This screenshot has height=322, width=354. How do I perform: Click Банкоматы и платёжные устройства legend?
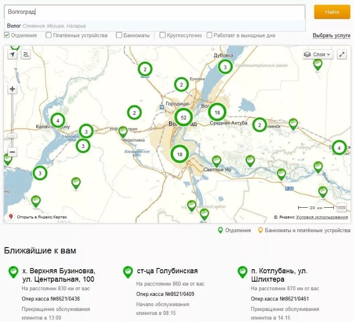tap(304, 230)
